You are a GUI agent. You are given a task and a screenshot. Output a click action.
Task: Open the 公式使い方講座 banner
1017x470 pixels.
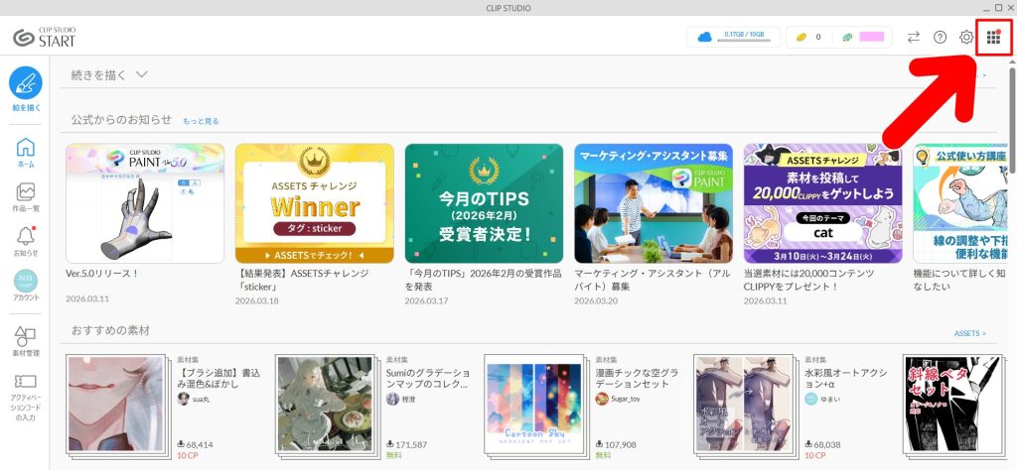tap(960, 203)
